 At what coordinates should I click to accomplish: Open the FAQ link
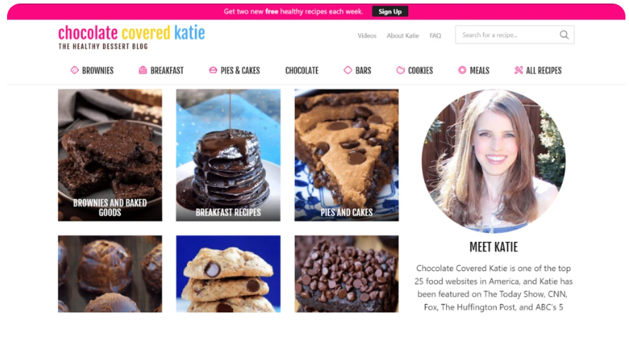(x=436, y=36)
